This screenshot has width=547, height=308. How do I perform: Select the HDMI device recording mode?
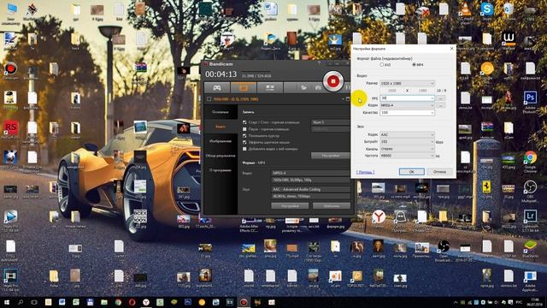270,87
